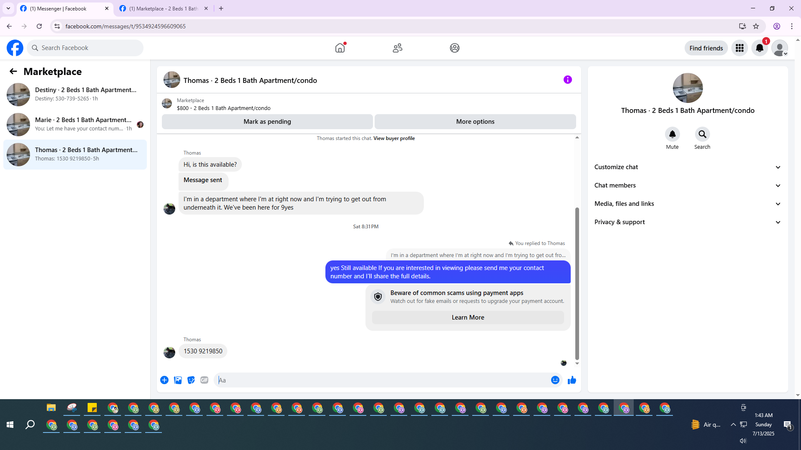
Task: Open the Friends icon in top navigation
Action: pyautogui.click(x=397, y=48)
